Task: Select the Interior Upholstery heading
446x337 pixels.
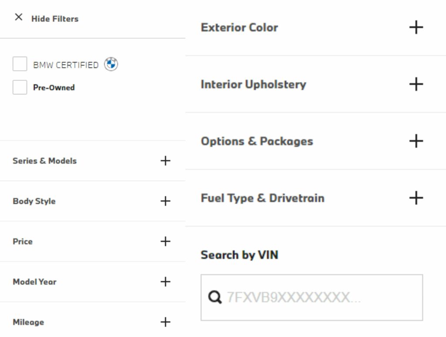Action: point(253,84)
